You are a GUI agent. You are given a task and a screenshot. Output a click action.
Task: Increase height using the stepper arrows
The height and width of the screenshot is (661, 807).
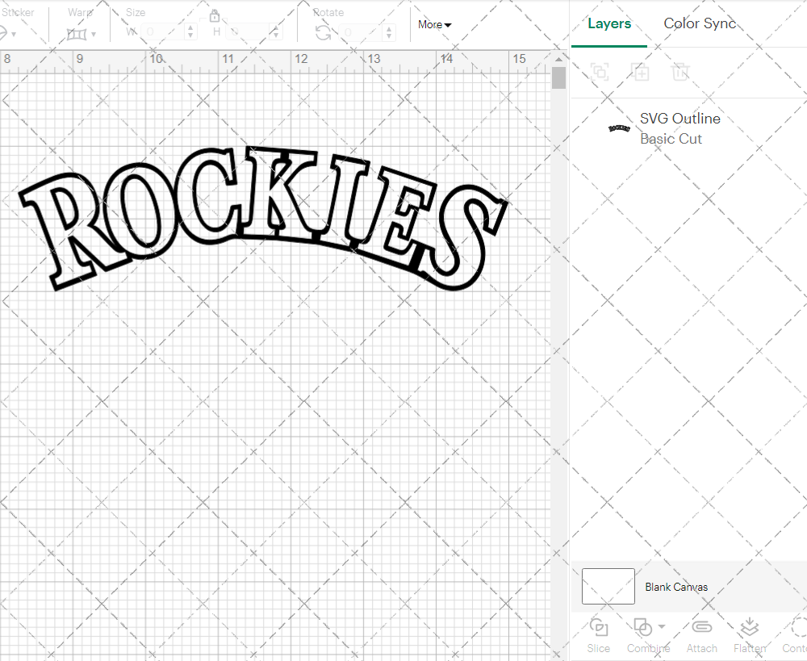pos(276,27)
